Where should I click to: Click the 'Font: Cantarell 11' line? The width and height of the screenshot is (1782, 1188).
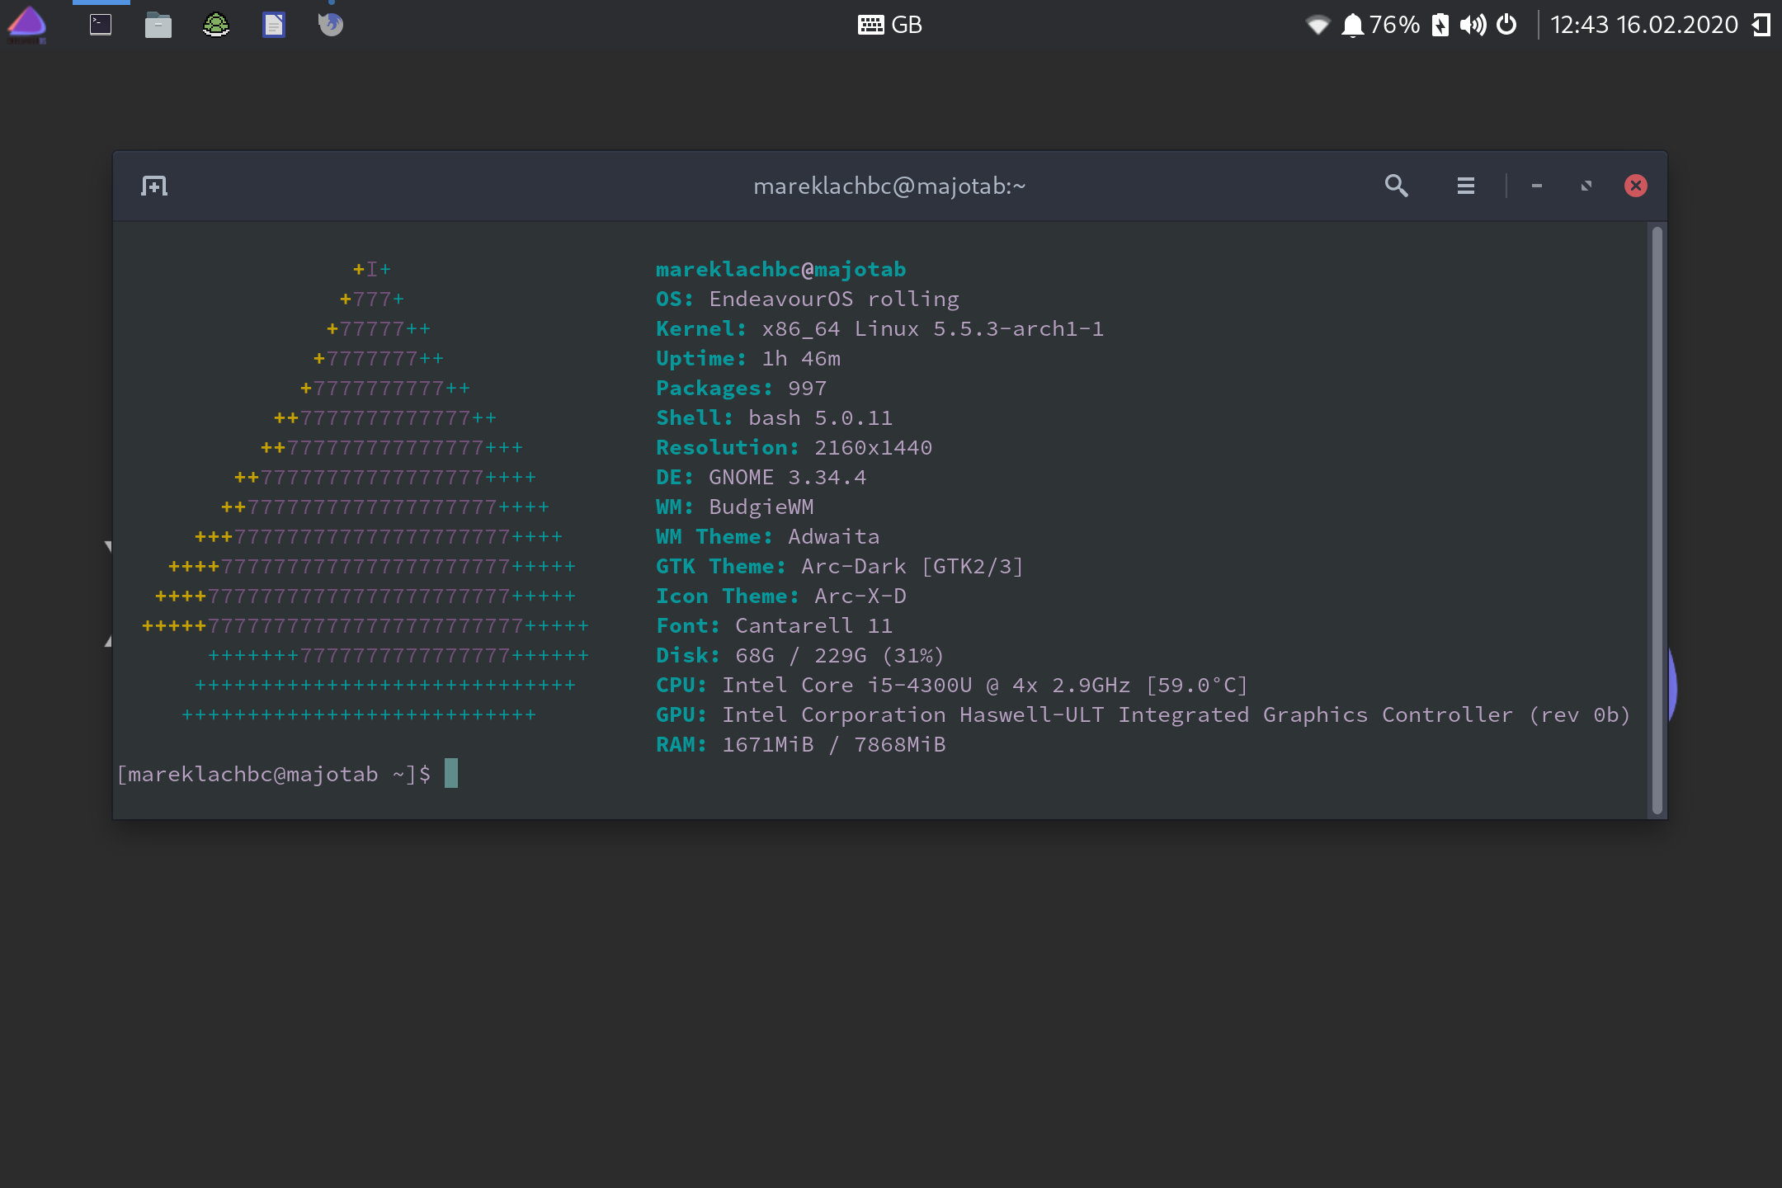(x=775, y=625)
